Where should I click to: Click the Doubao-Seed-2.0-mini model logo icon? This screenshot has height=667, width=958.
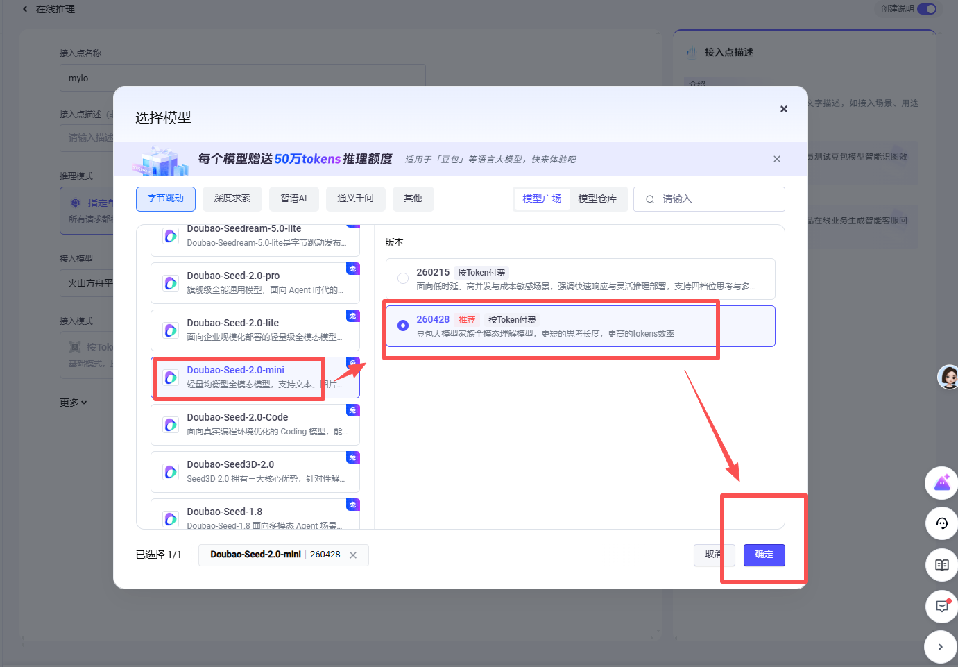tap(171, 378)
